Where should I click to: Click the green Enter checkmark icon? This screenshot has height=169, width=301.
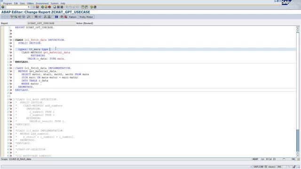click(3, 7)
